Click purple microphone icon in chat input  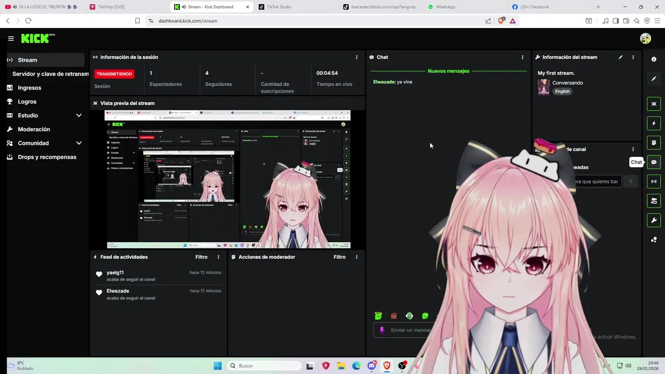click(x=382, y=330)
